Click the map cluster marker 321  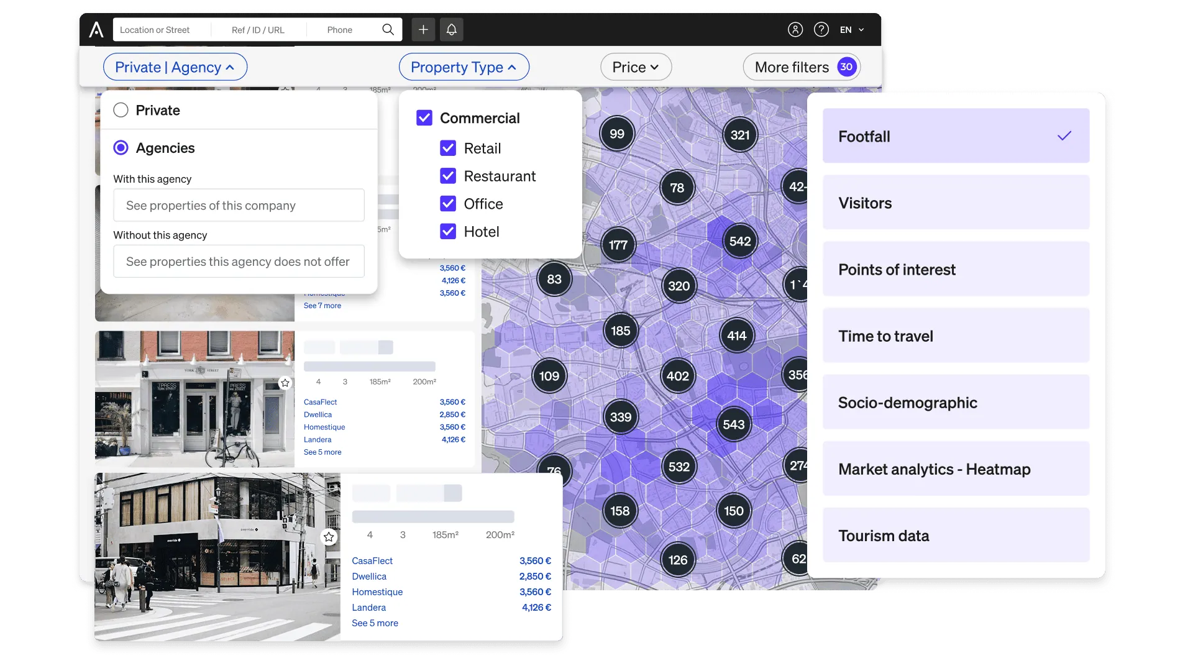(x=740, y=135)
